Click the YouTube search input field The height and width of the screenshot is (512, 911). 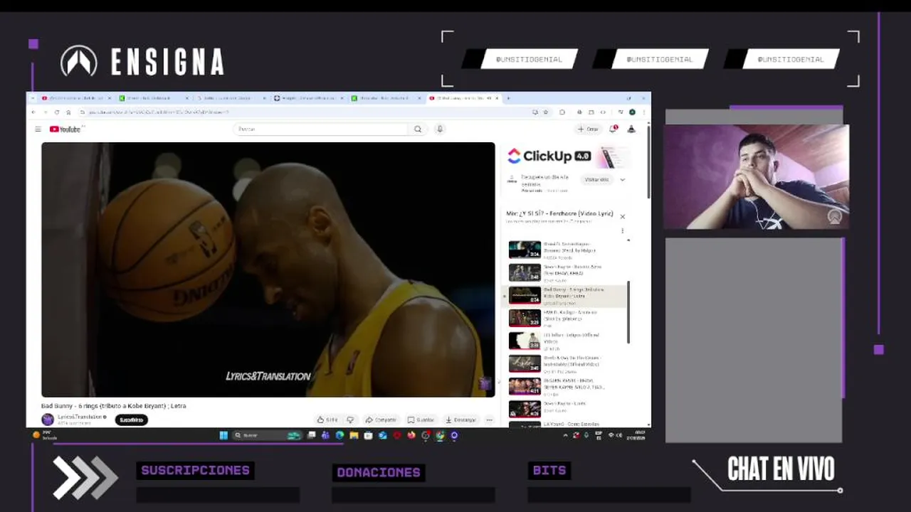click(x=322, y=129)
